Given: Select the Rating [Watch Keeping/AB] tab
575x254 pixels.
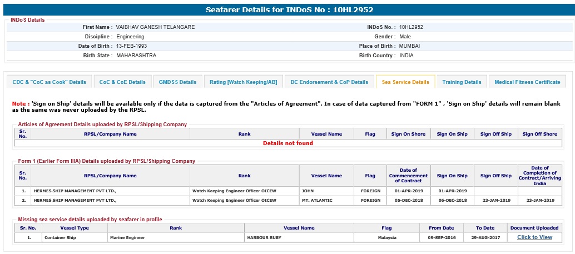Looking at the screenshot, I should (244, 82).
